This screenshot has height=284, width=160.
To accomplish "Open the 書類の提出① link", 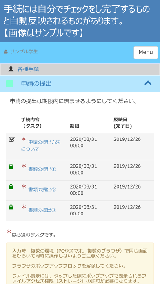I will coord(42,169).
